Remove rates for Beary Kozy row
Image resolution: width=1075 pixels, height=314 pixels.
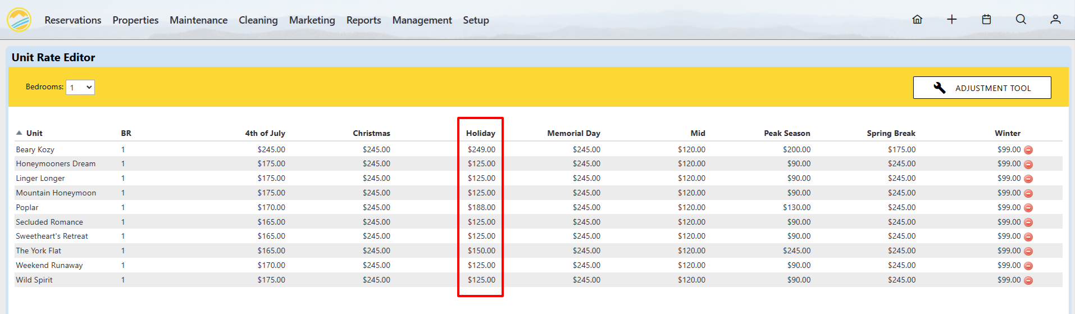coord(1028,150)
